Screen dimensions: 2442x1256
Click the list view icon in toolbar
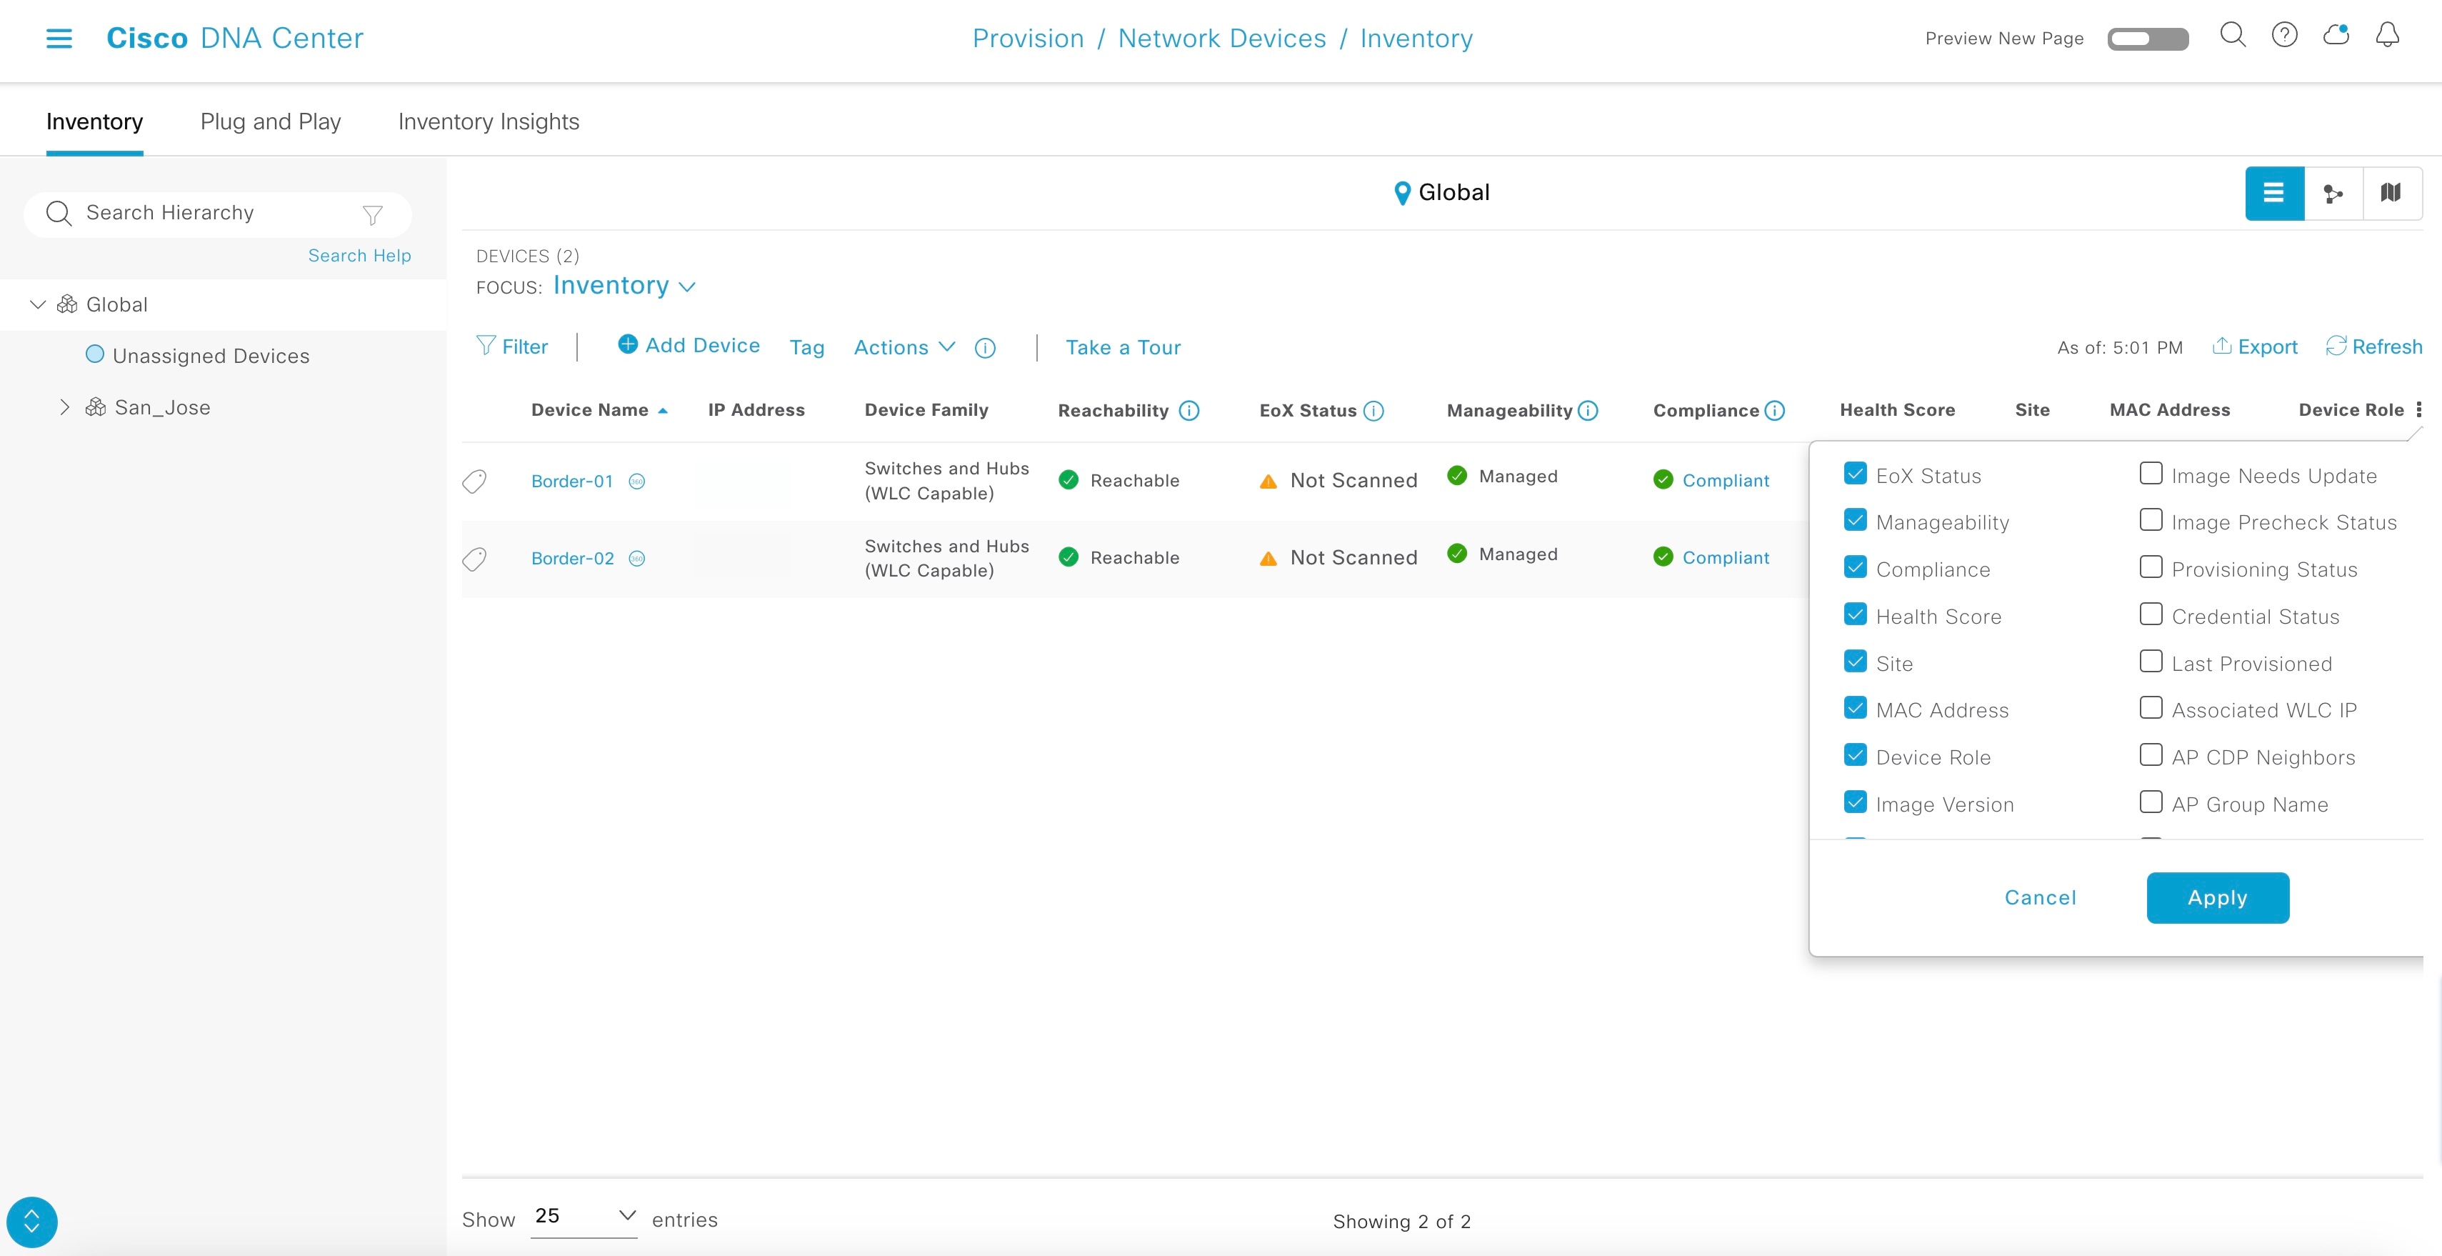pyautogui.click(x=2276, y=191)
